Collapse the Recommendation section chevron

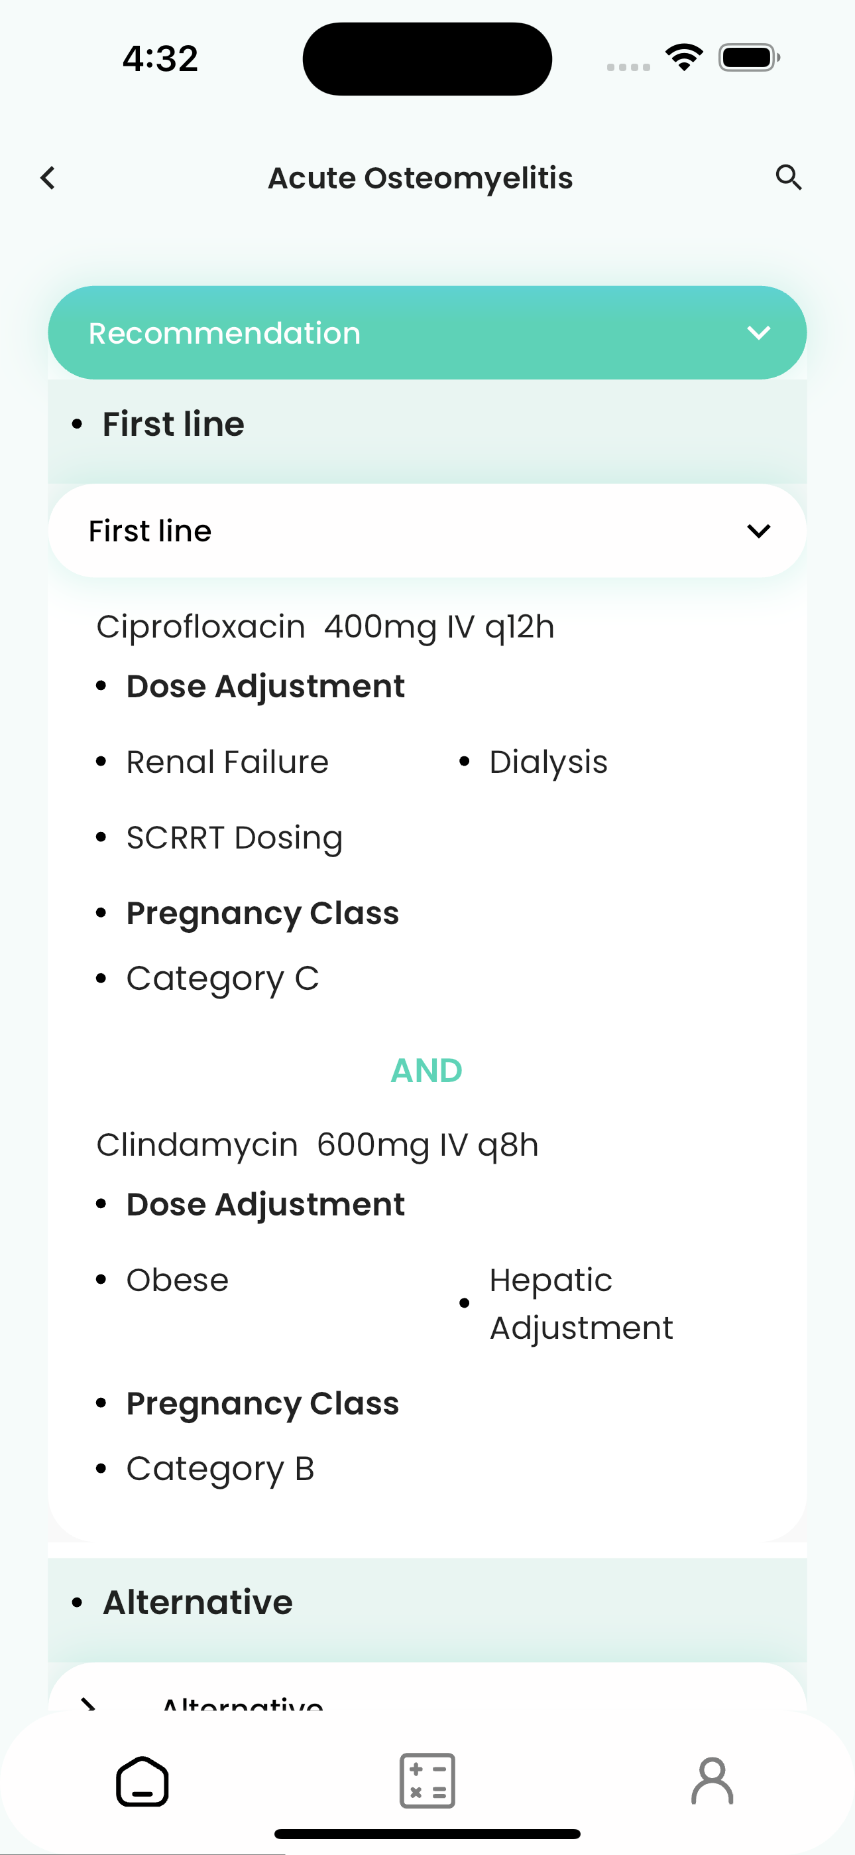tap(758, 332)
